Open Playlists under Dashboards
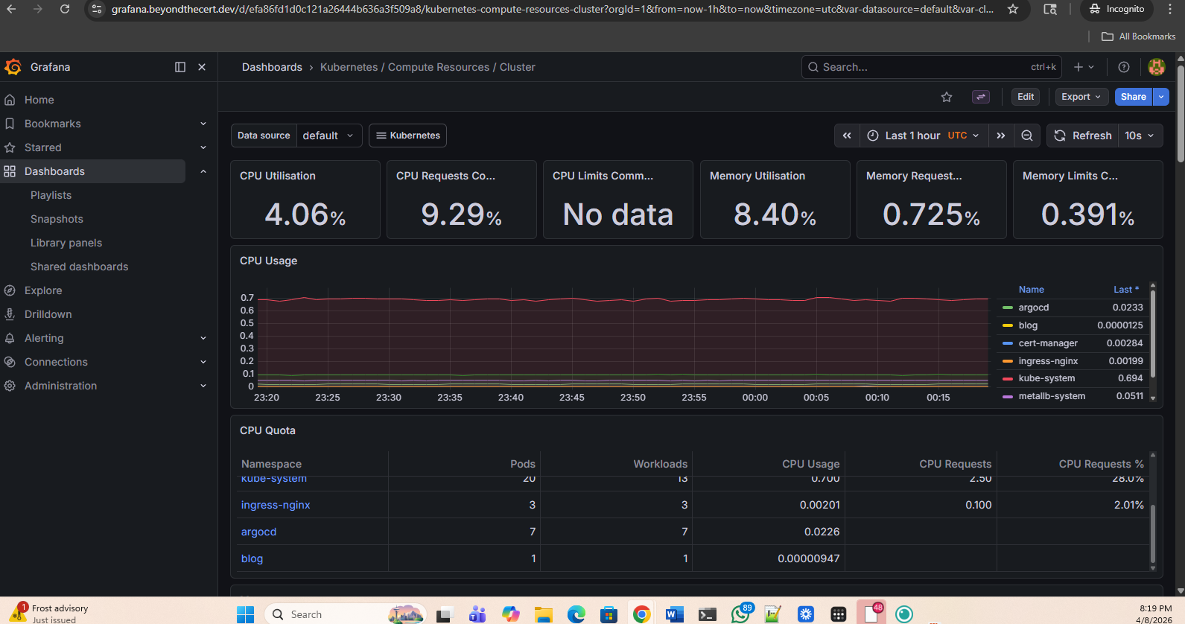Image resolution: width=1185 pixels, height=624 pixels. [x=51, y=195]
